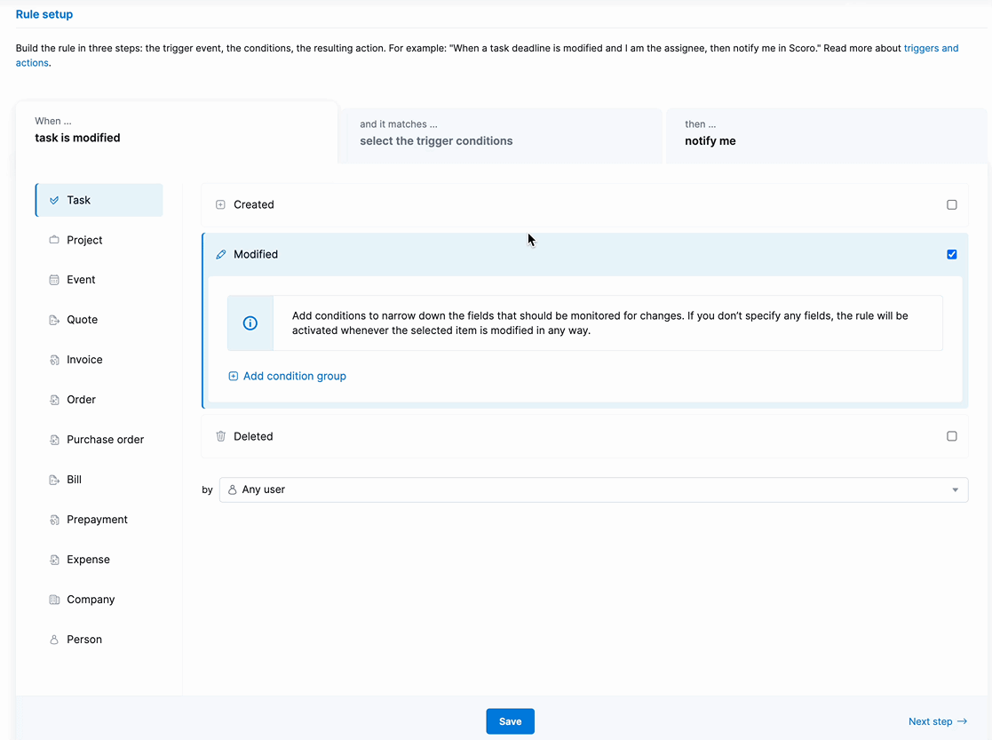Click the 'Add conditions to narrow down' info text
This screenshot has width=992, height=740.
[599, 322]
